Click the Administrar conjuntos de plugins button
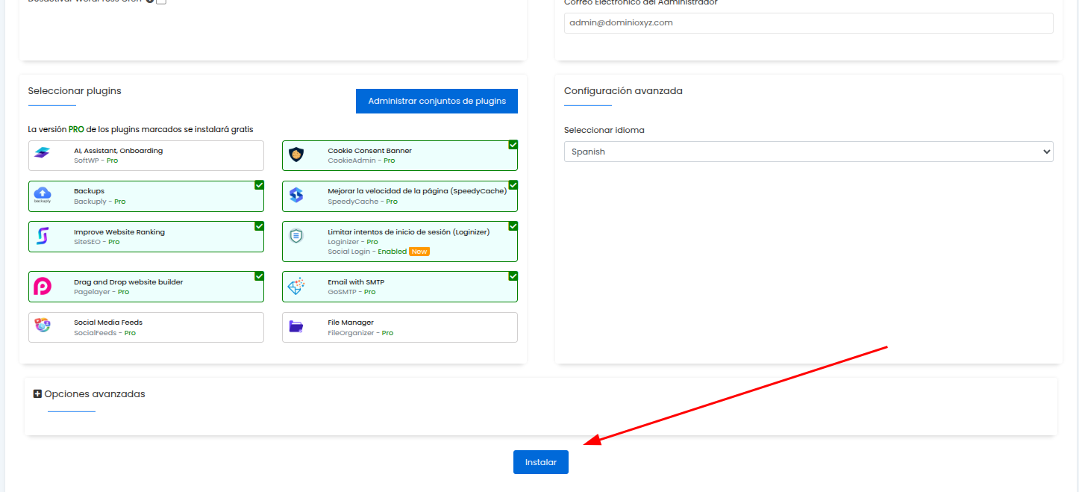This screenshot has width=1079, height=492. (437, 101)
